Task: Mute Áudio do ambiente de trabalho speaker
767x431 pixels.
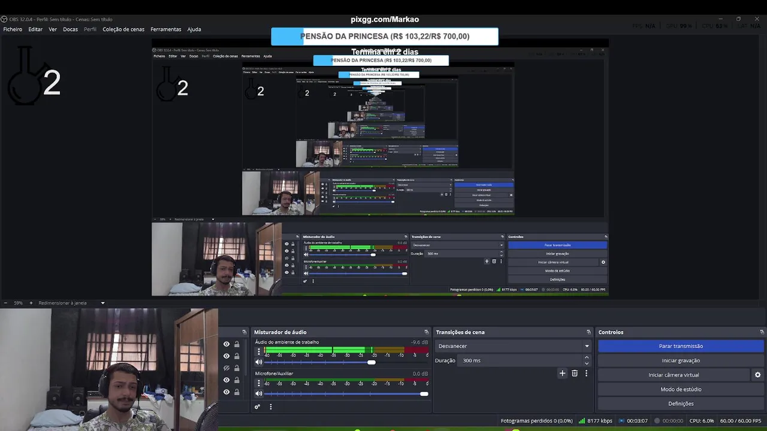Action: (x=259, y=362)
